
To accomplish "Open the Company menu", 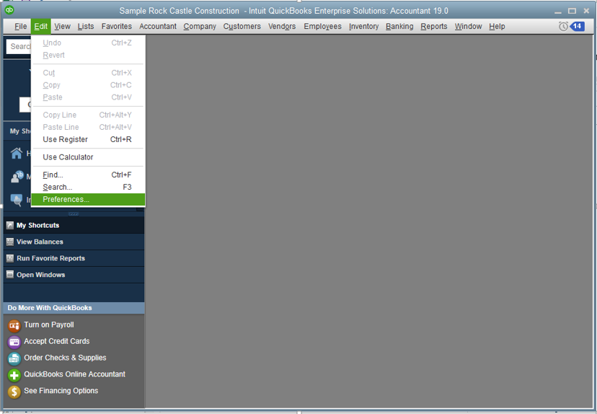I will coord(200,26).
